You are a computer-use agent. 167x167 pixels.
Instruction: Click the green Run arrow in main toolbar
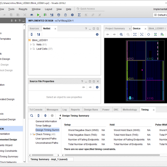(x=38, y=15)
